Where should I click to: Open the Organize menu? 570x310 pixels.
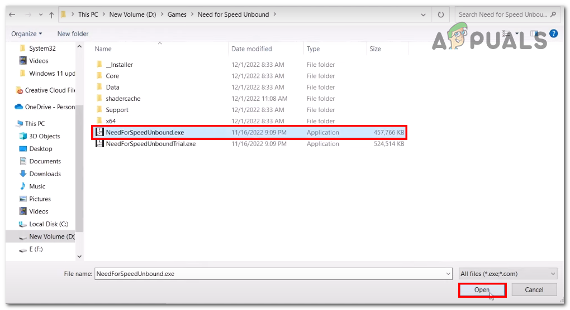(x=26, y=33)
